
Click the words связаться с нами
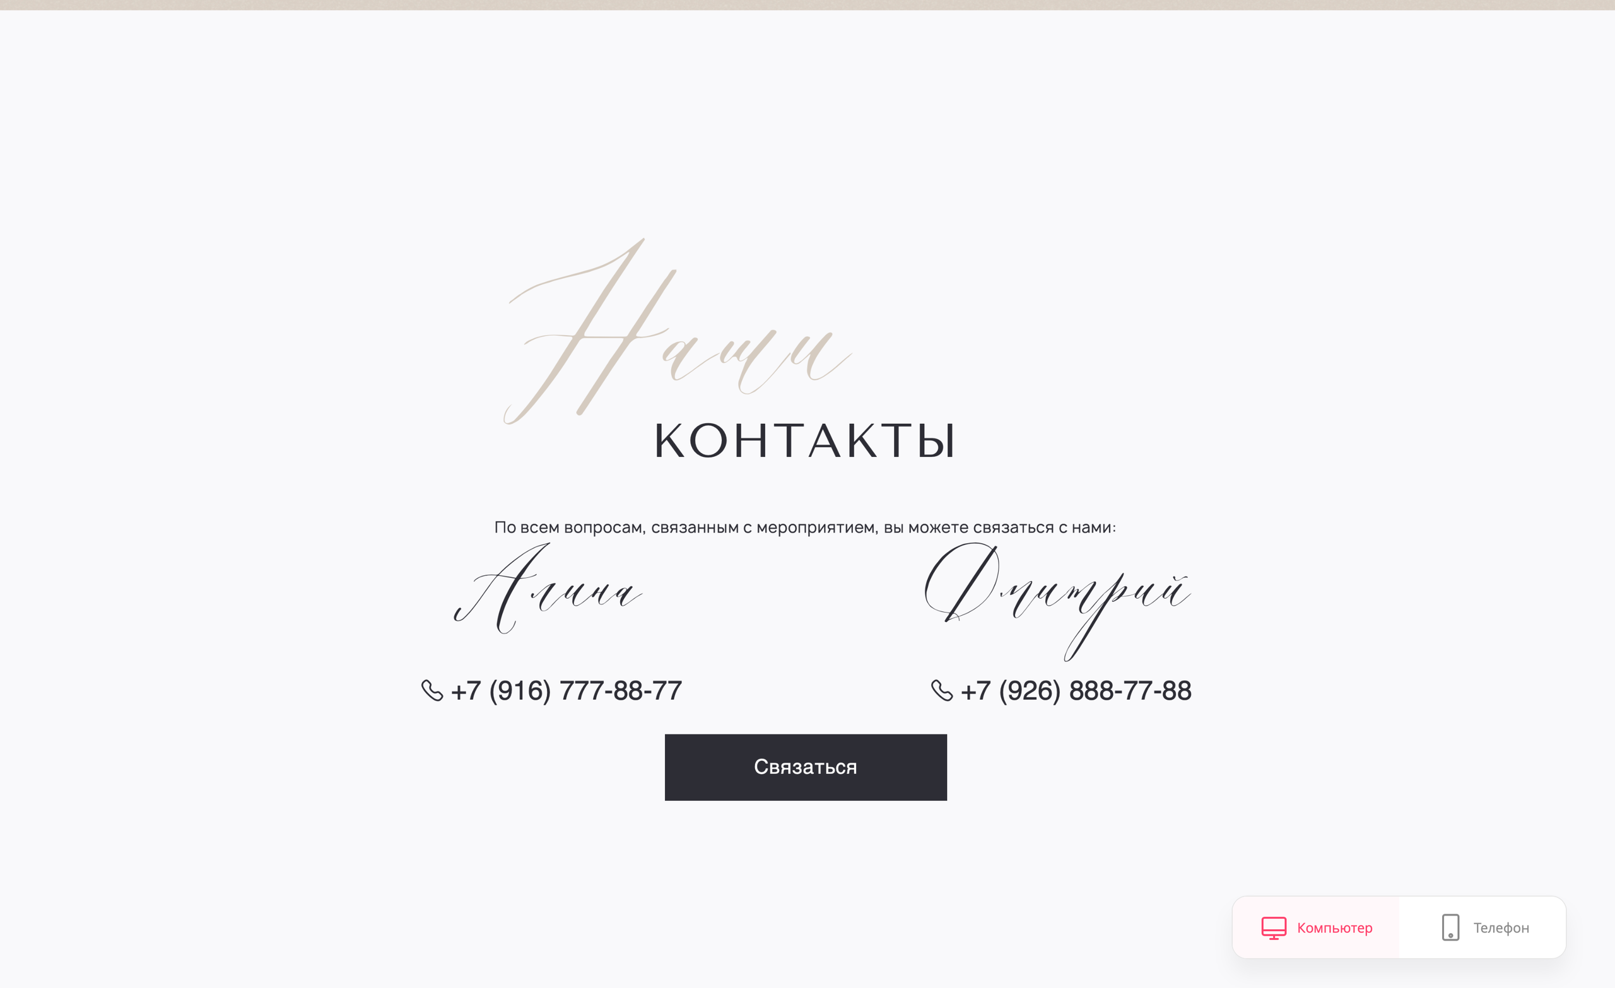click(1044, 527)
